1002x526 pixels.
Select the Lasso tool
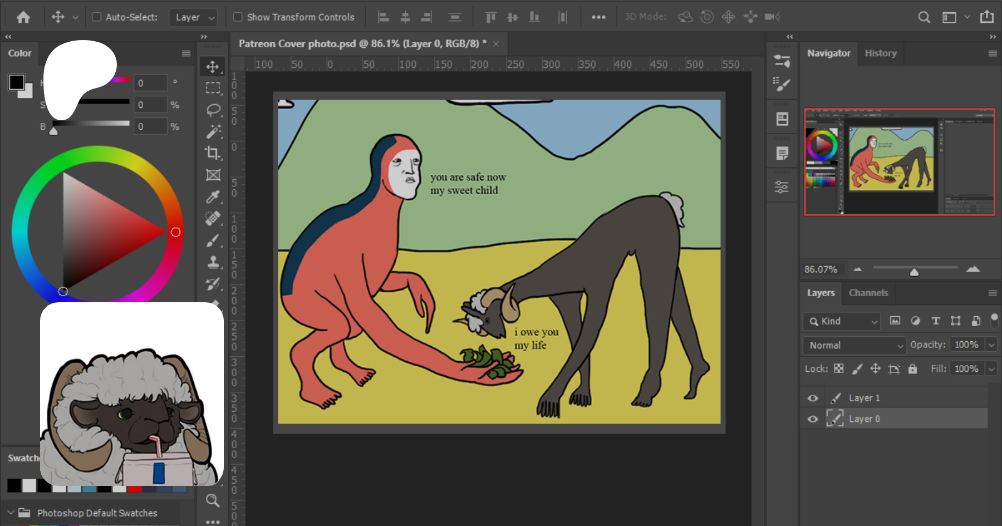click(213, 110)
